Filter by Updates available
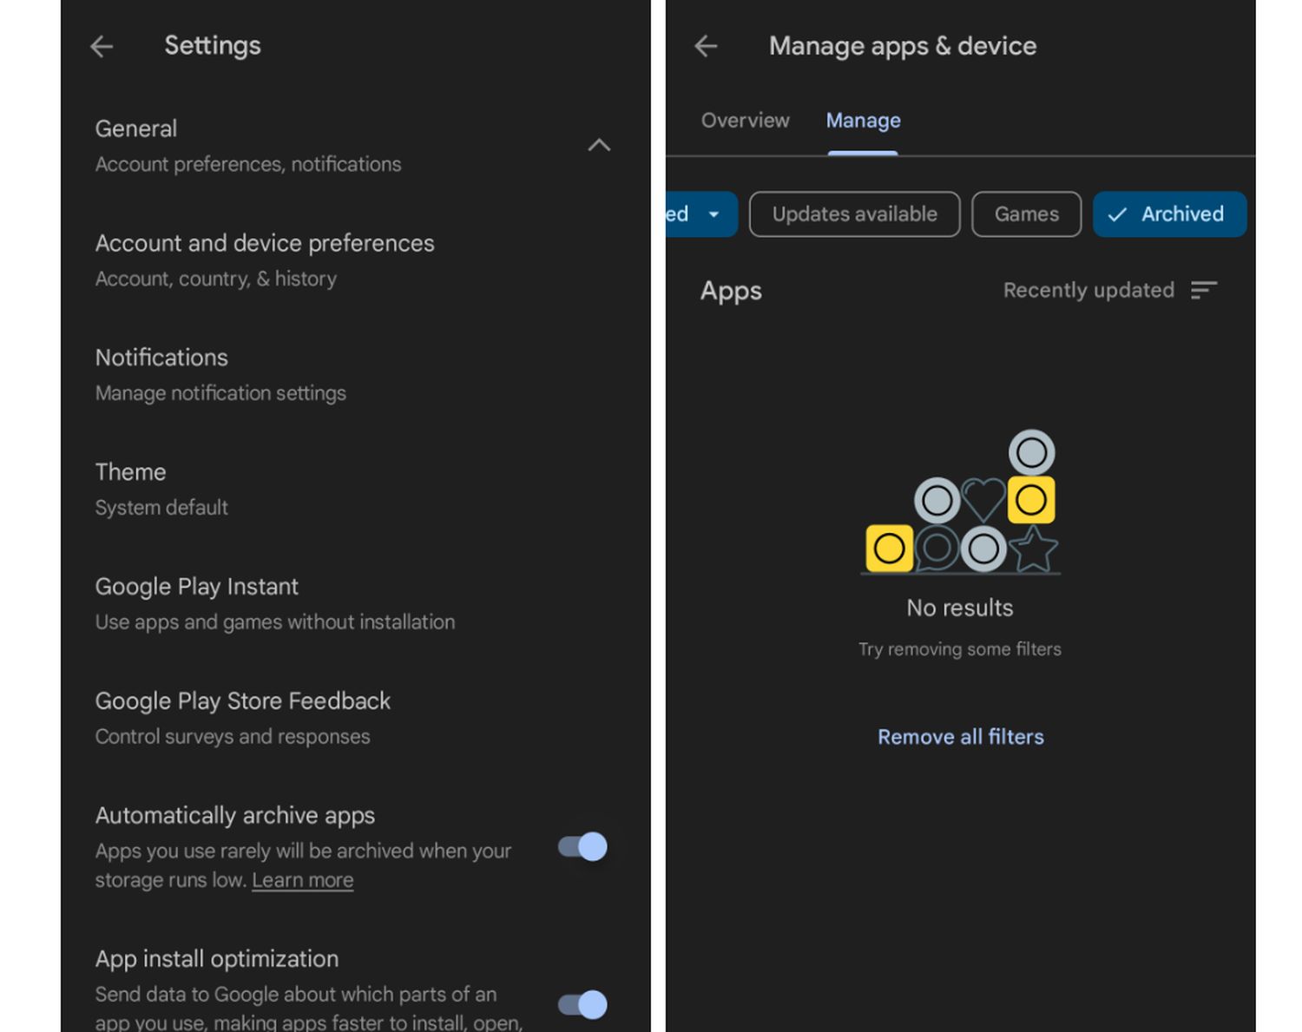The height and width of the screenshot is (1032, 1302). (854, 214)
